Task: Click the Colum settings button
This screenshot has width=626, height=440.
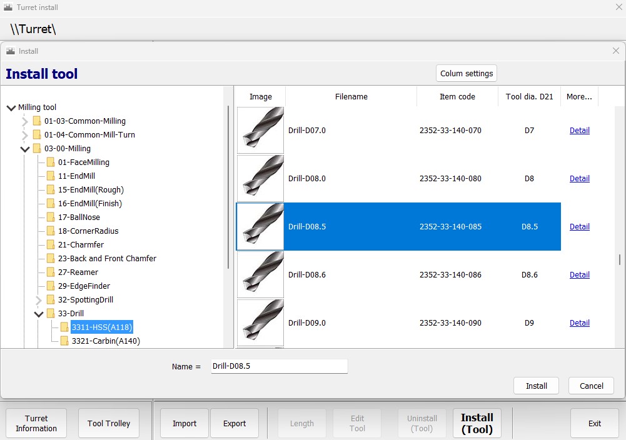Action: coord(466,73)
